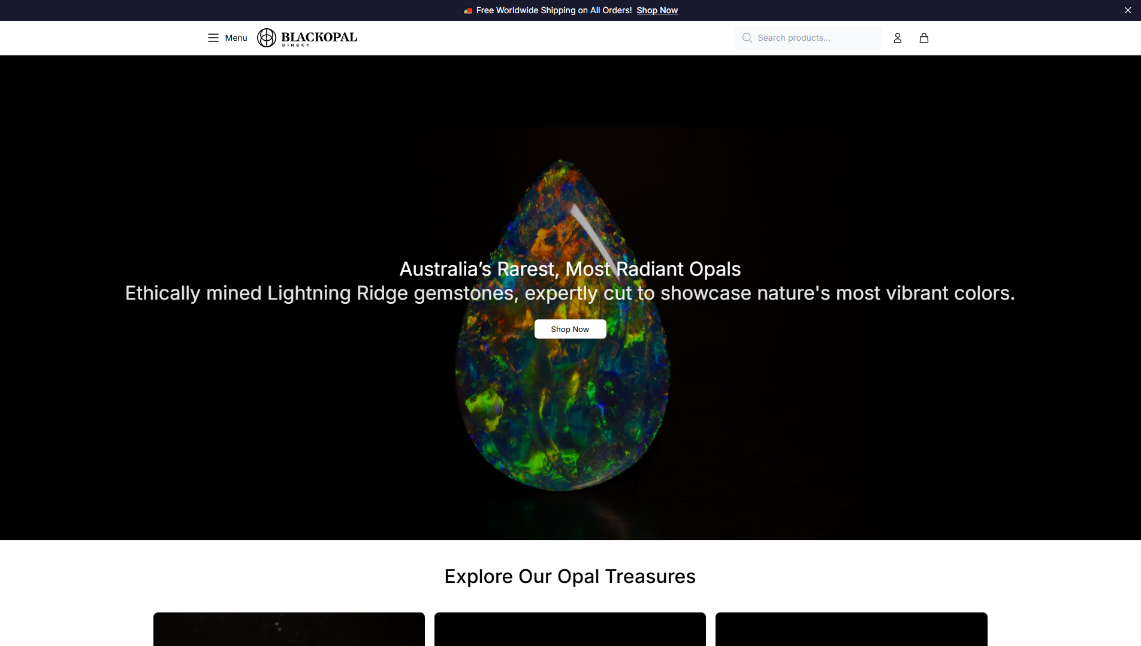Click the Australia's Rarest, Most Radiant Opals headline
This screenshot has width=1141, height=646.
[x=570, y=269]
